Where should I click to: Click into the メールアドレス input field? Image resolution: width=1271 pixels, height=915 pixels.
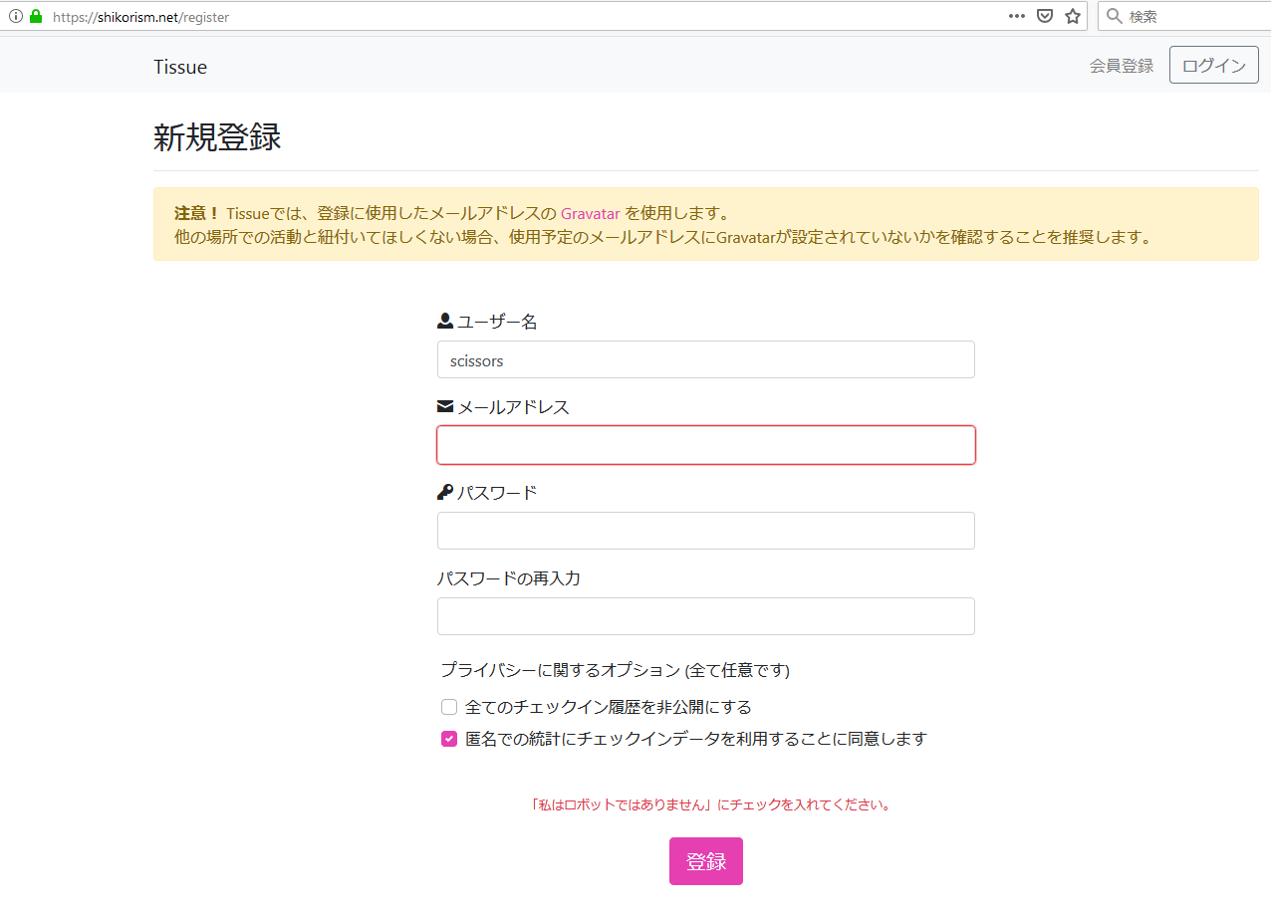pyautogui.click(x=705, y=445)
